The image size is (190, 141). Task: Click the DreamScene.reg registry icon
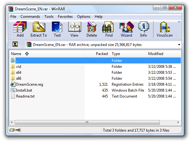(x=13, y=84)
